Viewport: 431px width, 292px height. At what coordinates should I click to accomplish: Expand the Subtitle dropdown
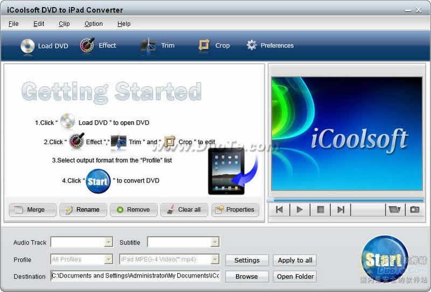(215, 242)
